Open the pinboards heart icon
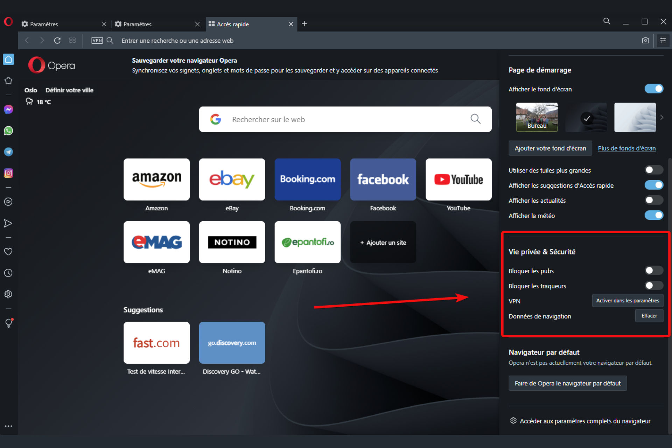Viewport: 672px width, 448px height. (x=8, y=252)
